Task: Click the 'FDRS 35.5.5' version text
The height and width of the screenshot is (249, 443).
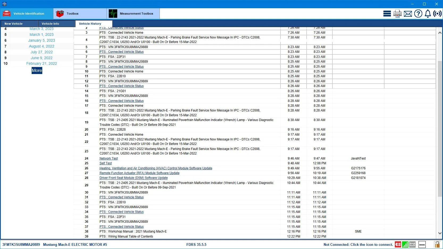Action: [x=196, y=244]
